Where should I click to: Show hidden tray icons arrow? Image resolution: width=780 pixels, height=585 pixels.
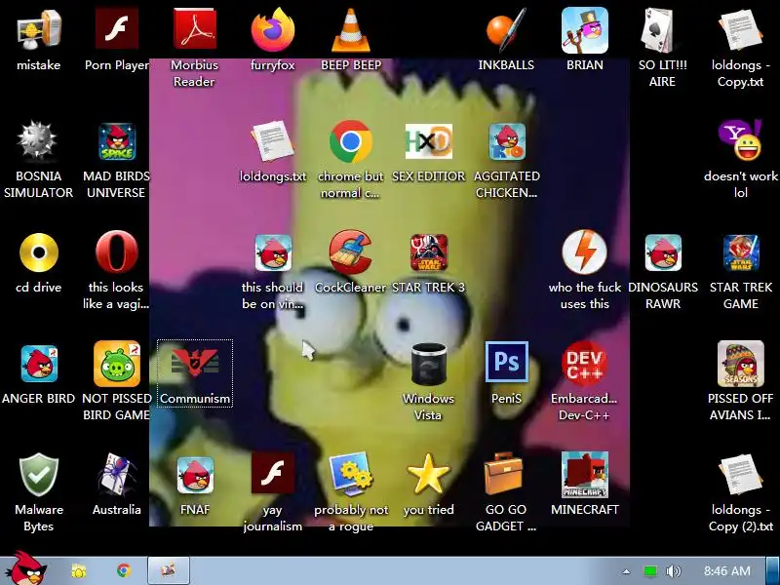tap(626, 571)
